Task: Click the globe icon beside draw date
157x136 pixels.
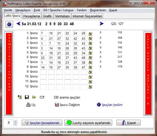Action: (x=9, y=24)
